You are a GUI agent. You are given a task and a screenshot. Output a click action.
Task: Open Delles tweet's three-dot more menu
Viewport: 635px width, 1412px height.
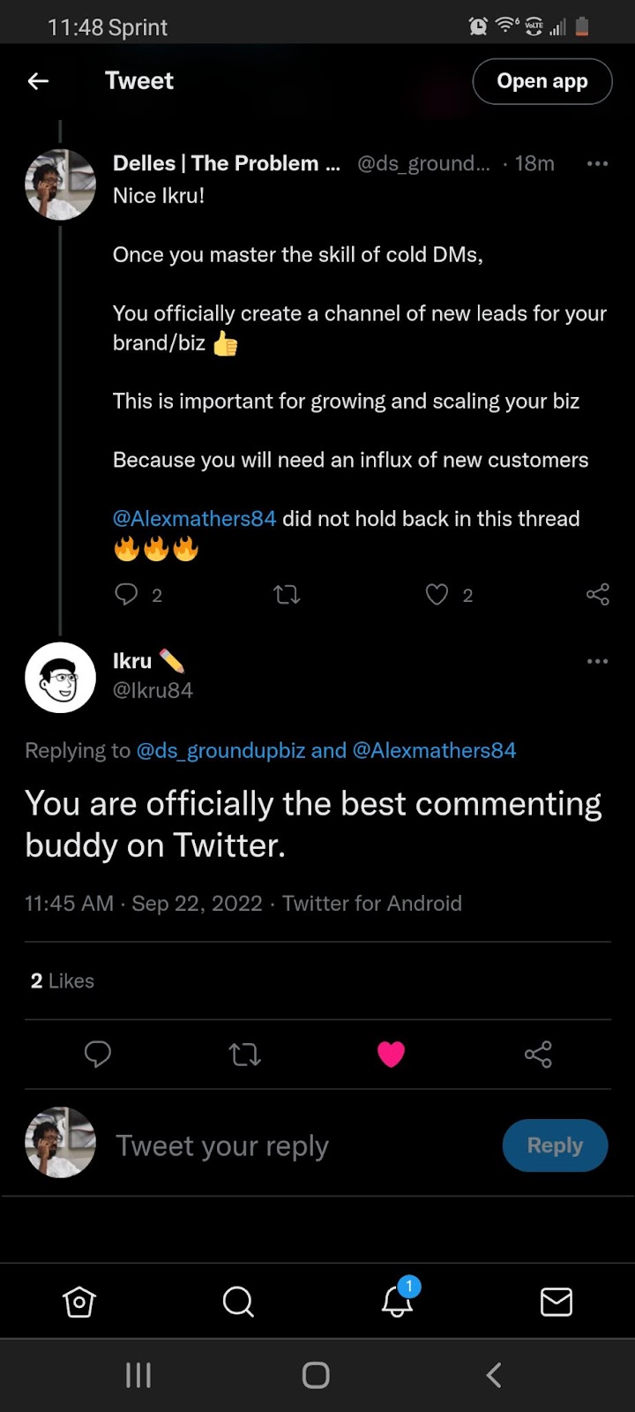(597, 163)
